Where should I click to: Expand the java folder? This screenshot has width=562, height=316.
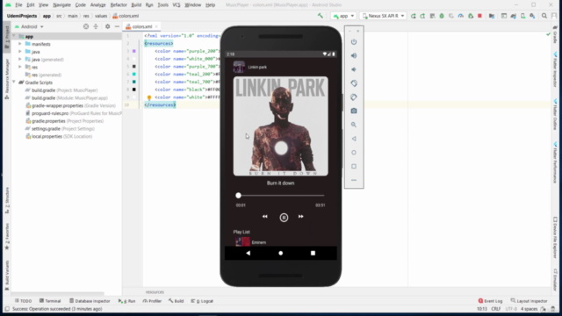[x=20, y=52]
